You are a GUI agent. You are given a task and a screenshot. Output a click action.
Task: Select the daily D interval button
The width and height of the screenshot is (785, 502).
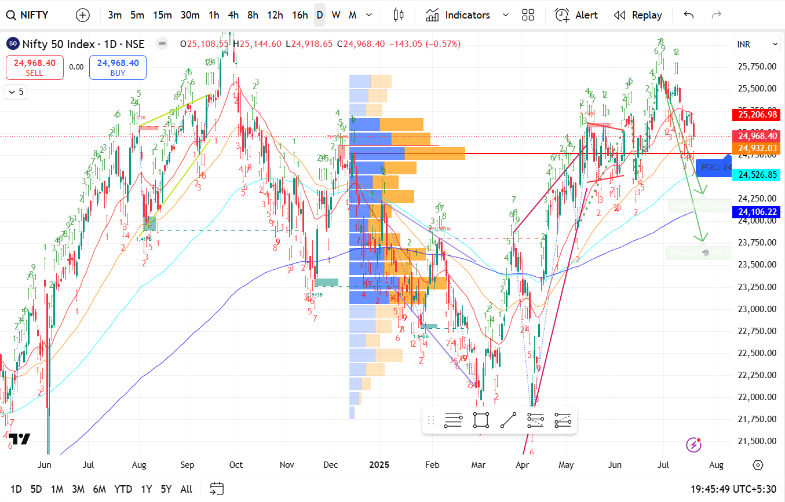(x=320, y=15)
